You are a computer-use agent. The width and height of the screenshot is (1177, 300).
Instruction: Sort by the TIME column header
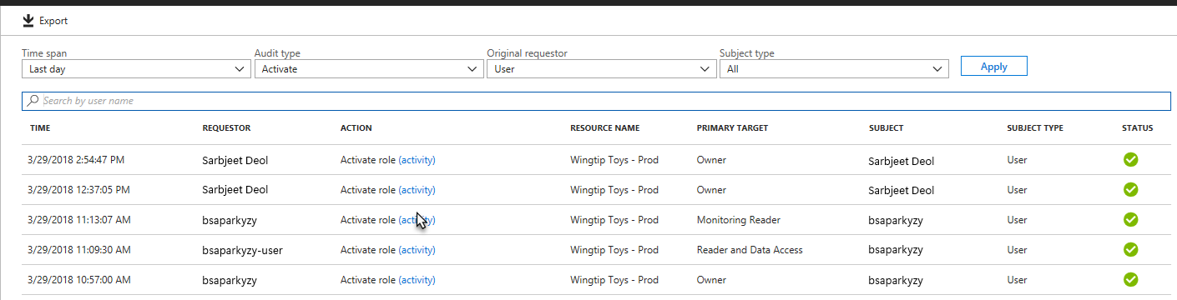pyautogui.click(x=40, y=128)
